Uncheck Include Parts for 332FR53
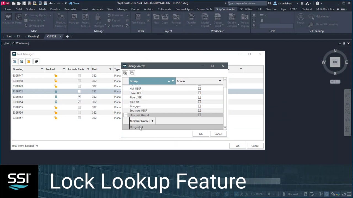The height and width of the screenshot is (198, 353). coord(79,97)
